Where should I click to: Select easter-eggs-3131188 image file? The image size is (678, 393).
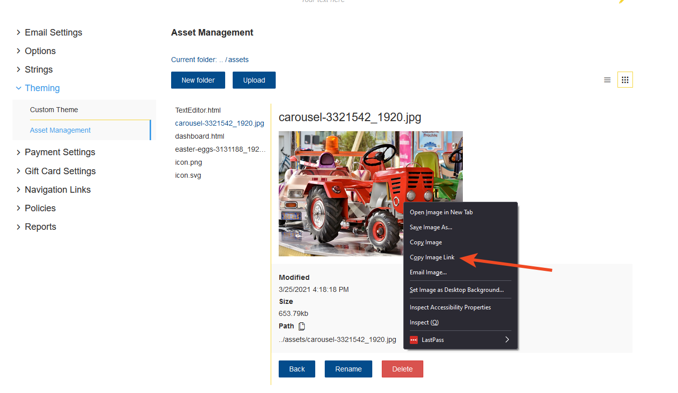pyautogui.click(x=220, y=149)
